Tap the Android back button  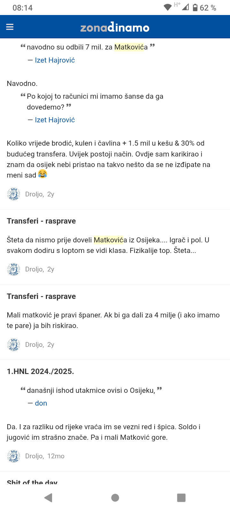click(48, 498)
